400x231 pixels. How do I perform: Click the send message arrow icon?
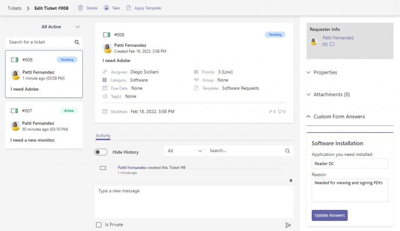pos(288,225)
